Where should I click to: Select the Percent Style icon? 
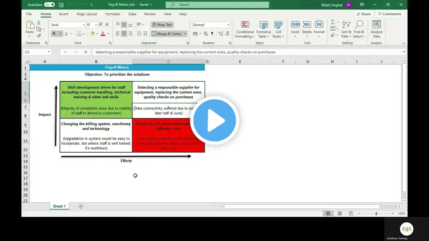tap(205, 34)
